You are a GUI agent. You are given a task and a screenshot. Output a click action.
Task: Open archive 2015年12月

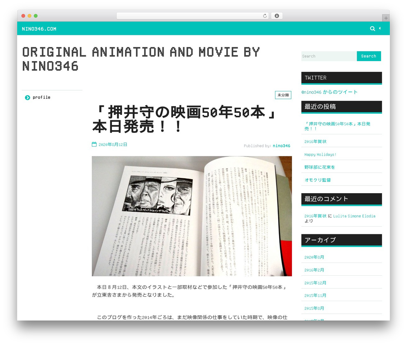(315, 283)
